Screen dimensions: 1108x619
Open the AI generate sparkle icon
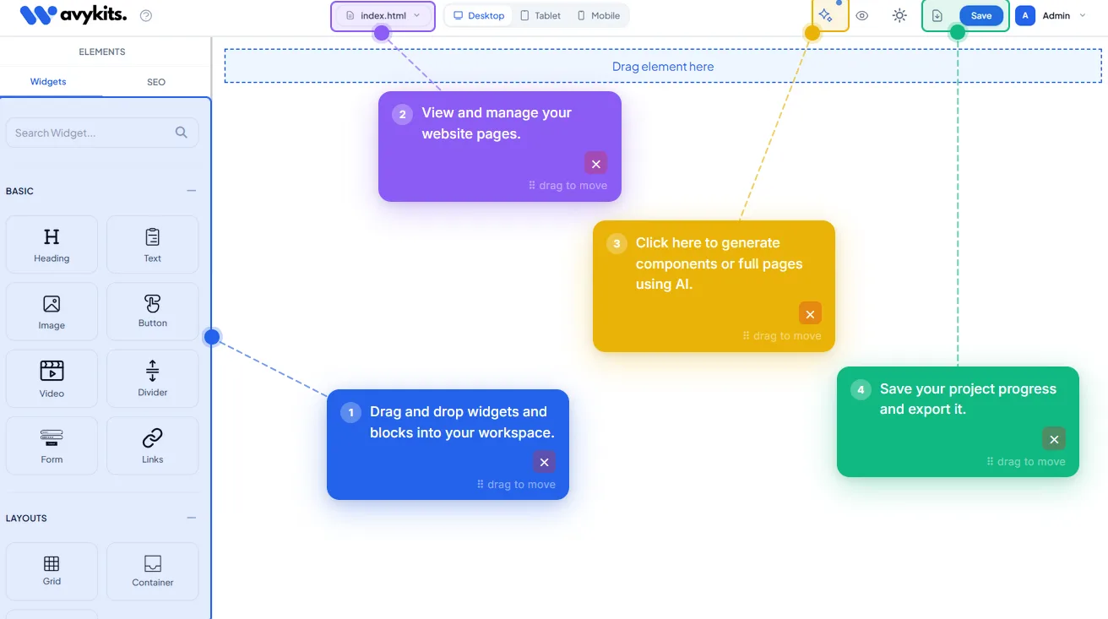826,15
